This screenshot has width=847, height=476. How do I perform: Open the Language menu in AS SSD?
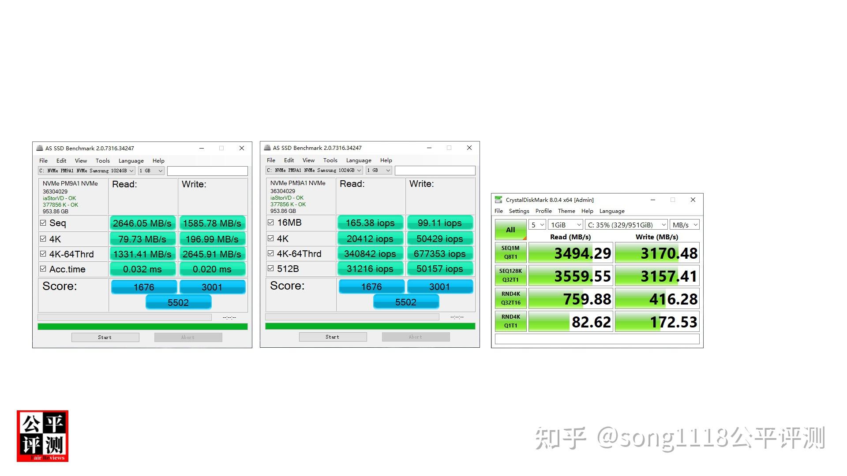pos(131,160)
